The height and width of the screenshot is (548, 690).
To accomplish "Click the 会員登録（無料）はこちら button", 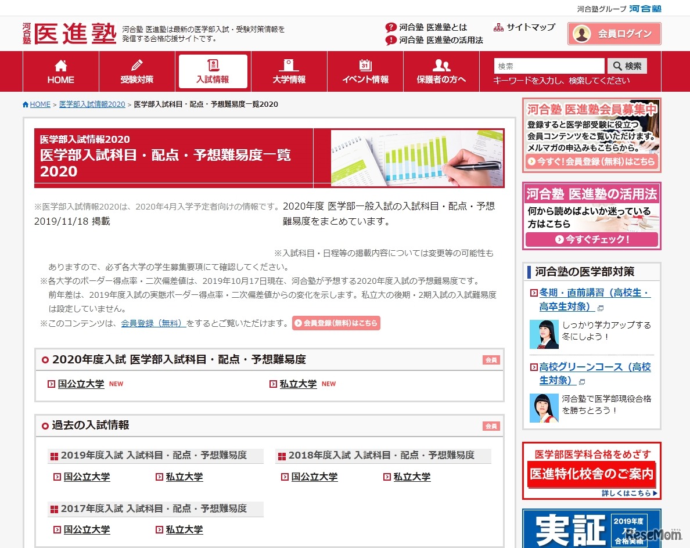I will [336, 323].
